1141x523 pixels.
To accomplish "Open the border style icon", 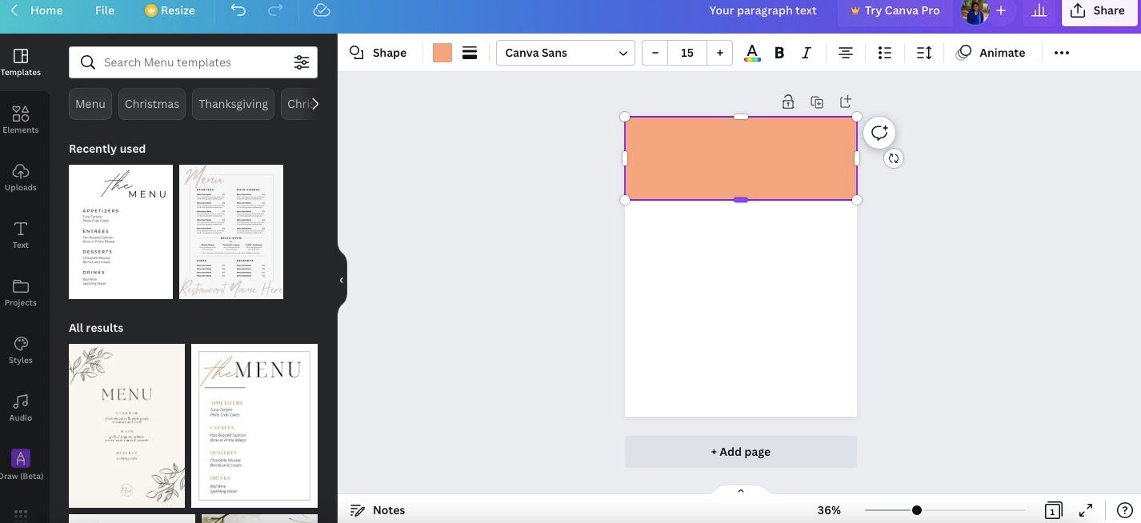I will [470, 53].
